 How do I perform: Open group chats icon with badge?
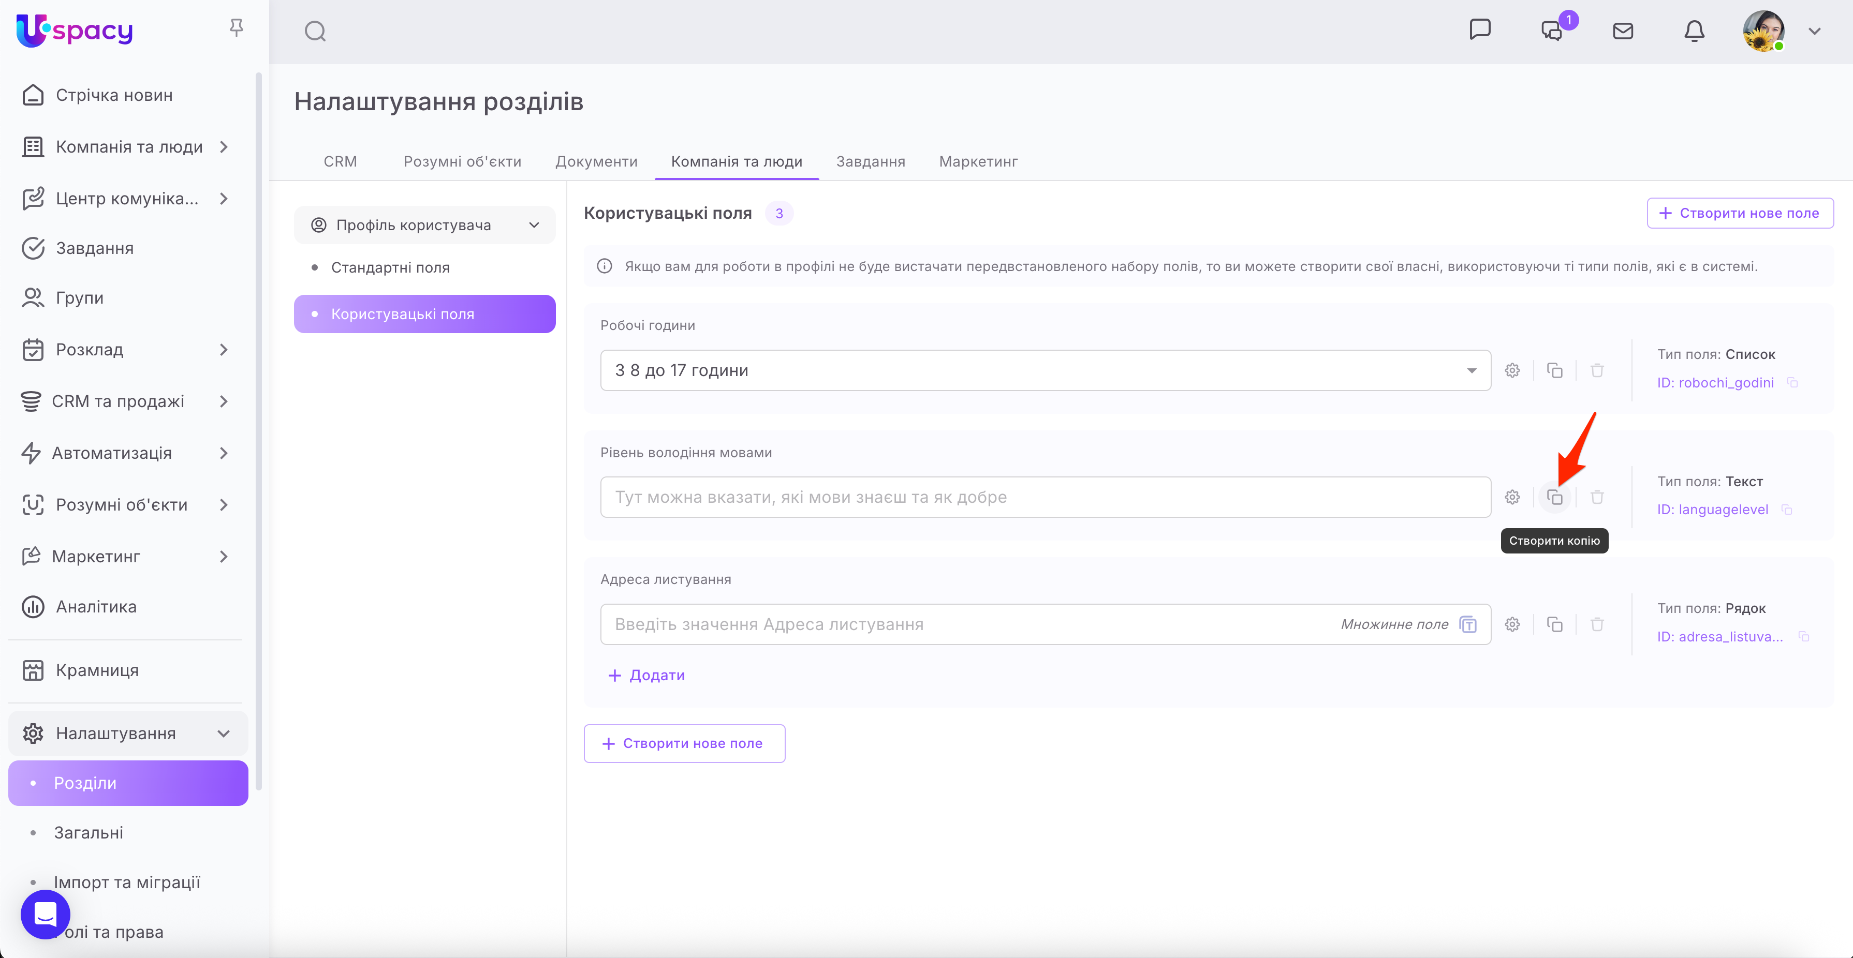(x=1553, y=31)
